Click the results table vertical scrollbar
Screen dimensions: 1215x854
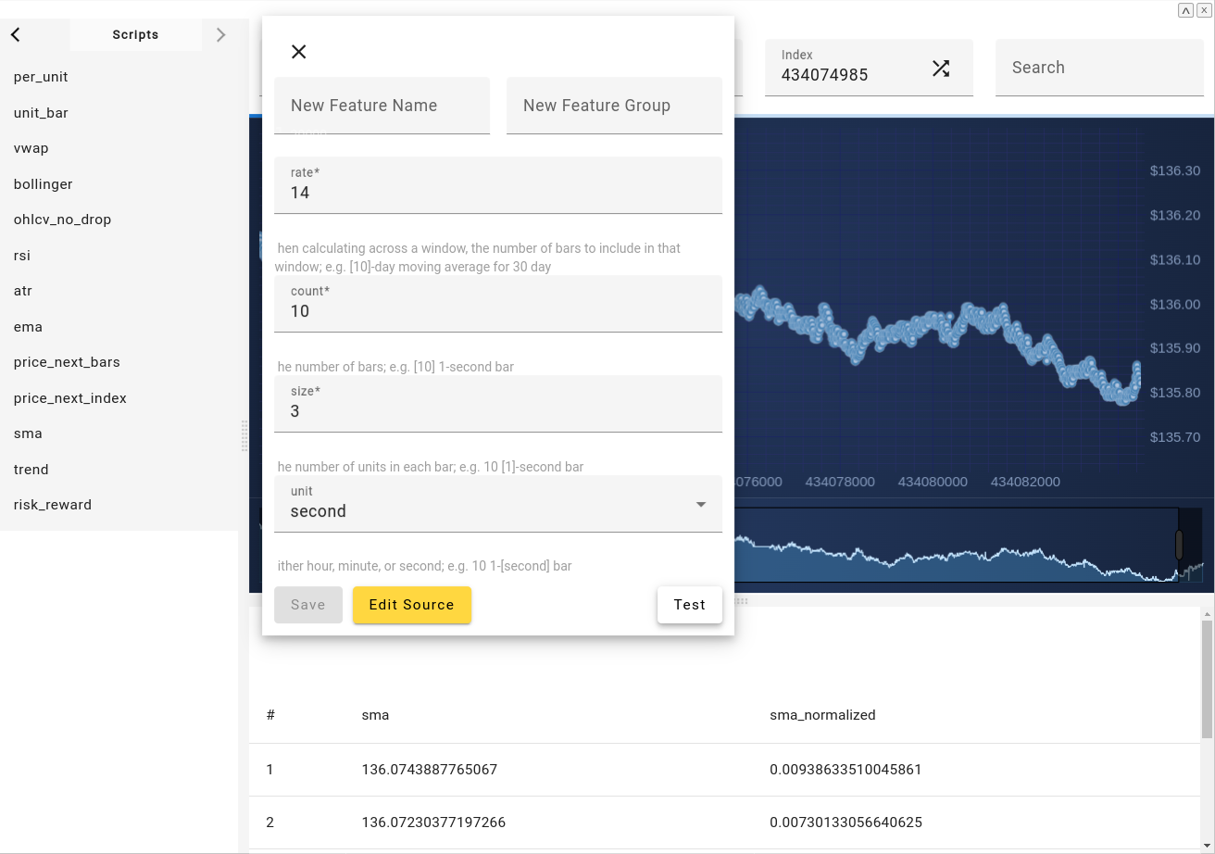tap(1207, 681)
